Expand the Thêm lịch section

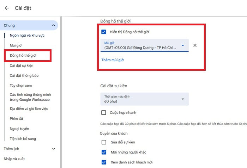click(54, 149)
